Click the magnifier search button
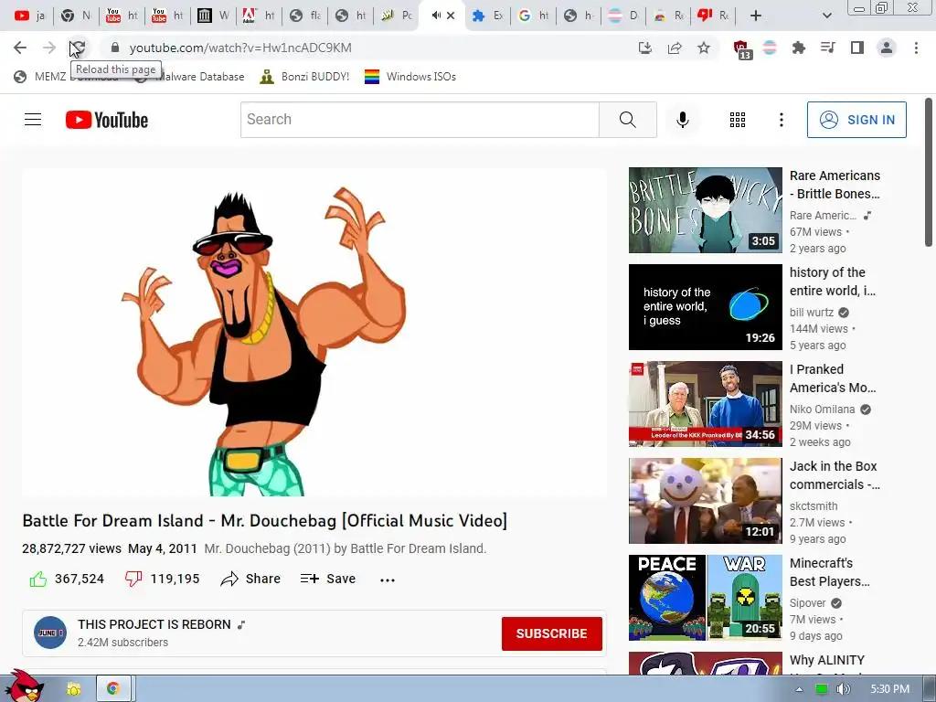This screenshot has height=702, width=936. (627, 120)
